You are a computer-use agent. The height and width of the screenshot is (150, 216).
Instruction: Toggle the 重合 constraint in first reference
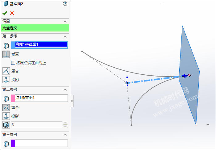pos(6,71)
